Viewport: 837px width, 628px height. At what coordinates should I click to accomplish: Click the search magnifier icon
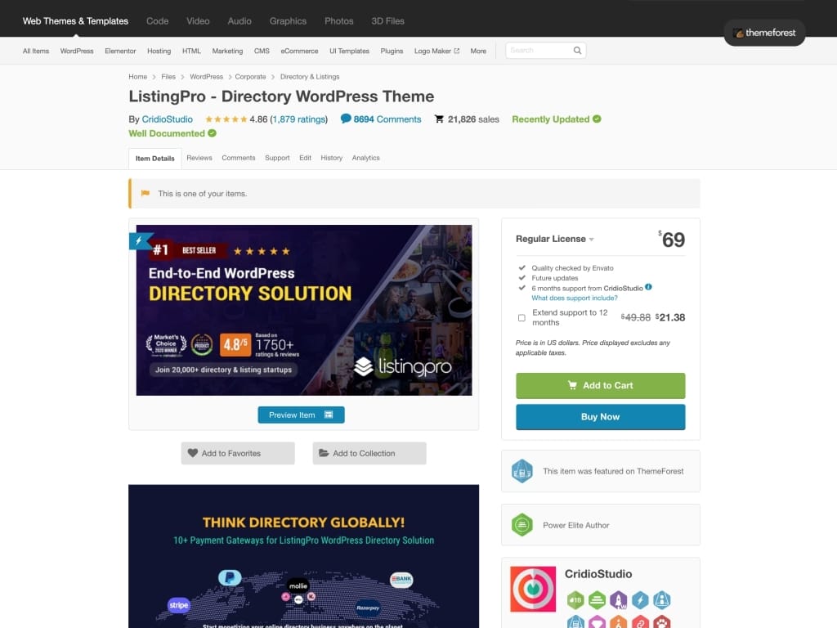(577, 50)
